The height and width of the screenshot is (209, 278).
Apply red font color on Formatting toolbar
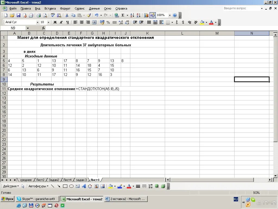click(211, 22)
